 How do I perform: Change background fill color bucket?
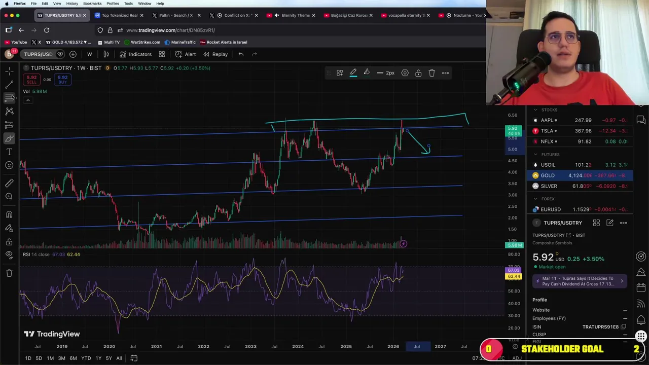click(x=367, y=73)
